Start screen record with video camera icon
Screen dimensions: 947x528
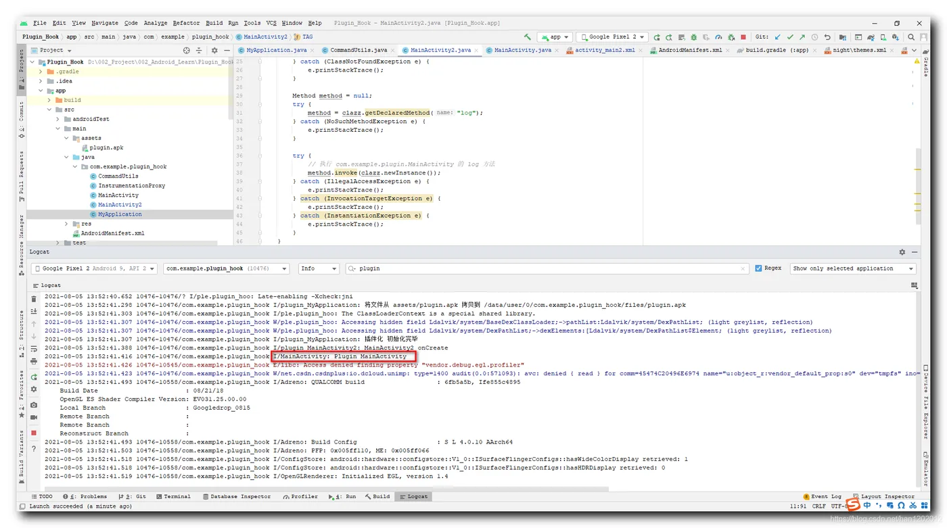tap(34, 418)
